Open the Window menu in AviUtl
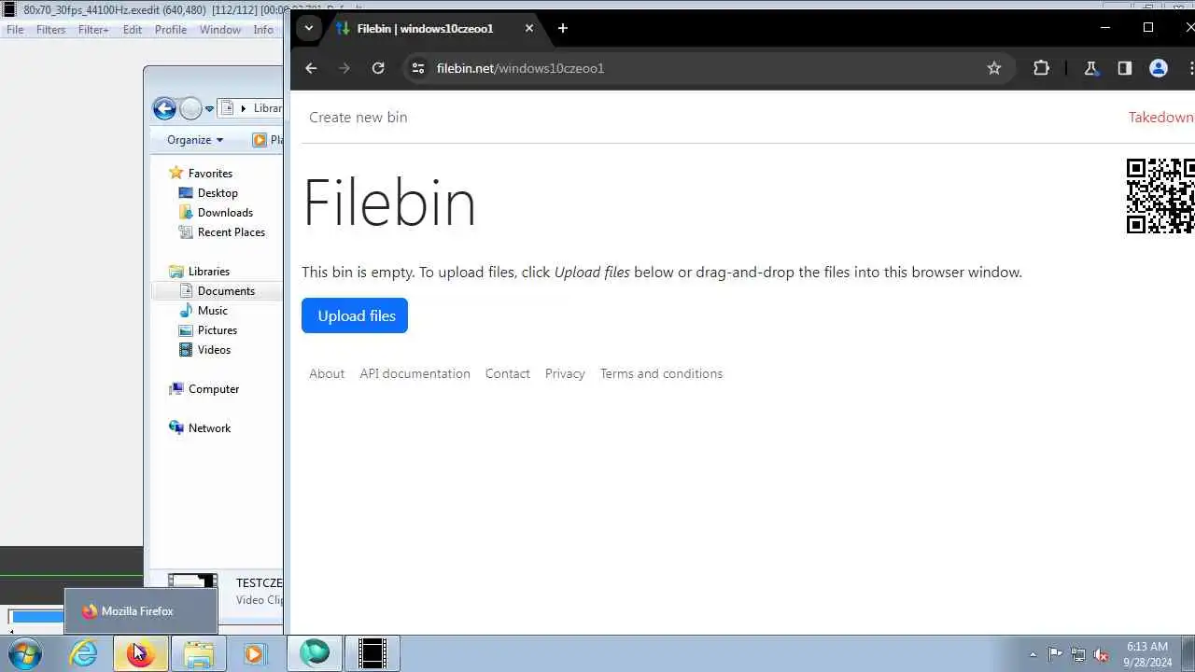The height and width of the screenshot is (672, 1195). tap(220, 30)
